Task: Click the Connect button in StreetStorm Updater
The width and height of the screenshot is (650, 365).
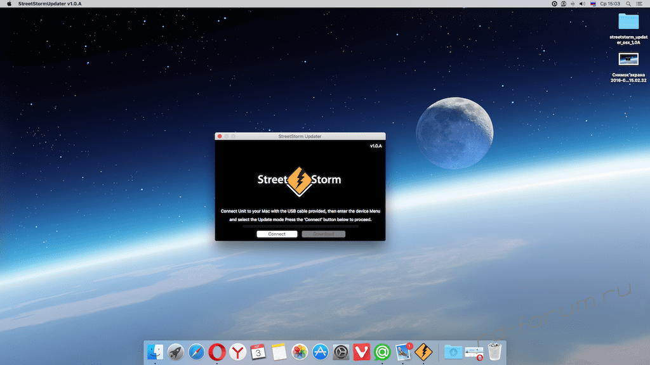Action: pyautogui.click(x=277, y=234)
